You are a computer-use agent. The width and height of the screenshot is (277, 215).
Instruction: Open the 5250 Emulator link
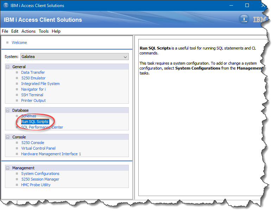[x=33, y=78]
